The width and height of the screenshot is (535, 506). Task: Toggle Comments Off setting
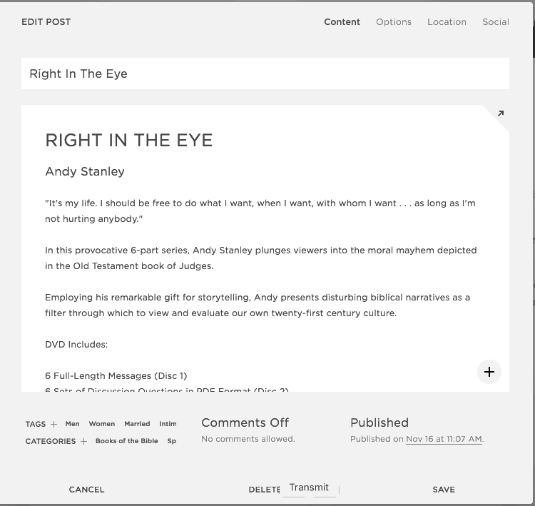click(x=245, y=422)
